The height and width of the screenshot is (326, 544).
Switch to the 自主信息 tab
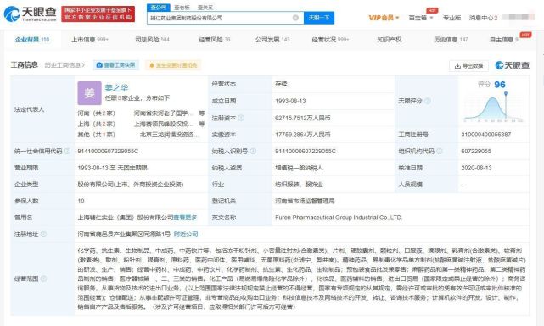point(504,40)
